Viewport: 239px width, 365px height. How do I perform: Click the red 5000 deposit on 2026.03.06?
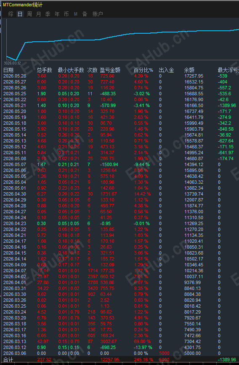[x=164, y=353]
